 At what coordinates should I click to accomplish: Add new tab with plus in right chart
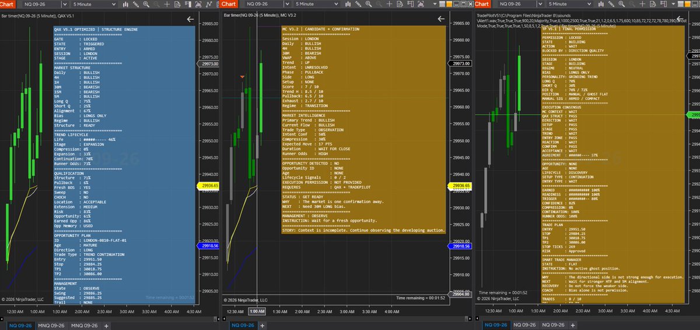[573, 325]
